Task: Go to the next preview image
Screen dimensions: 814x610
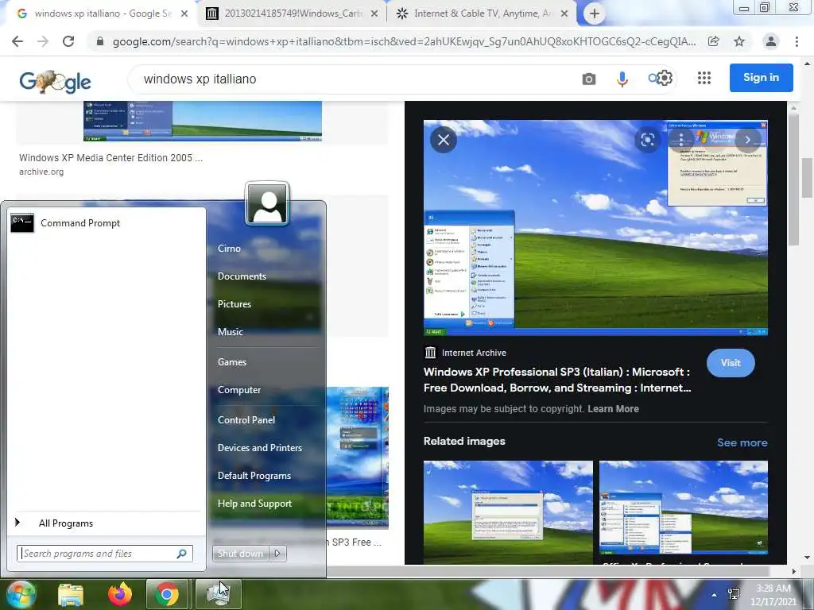Action: (747, 140)
